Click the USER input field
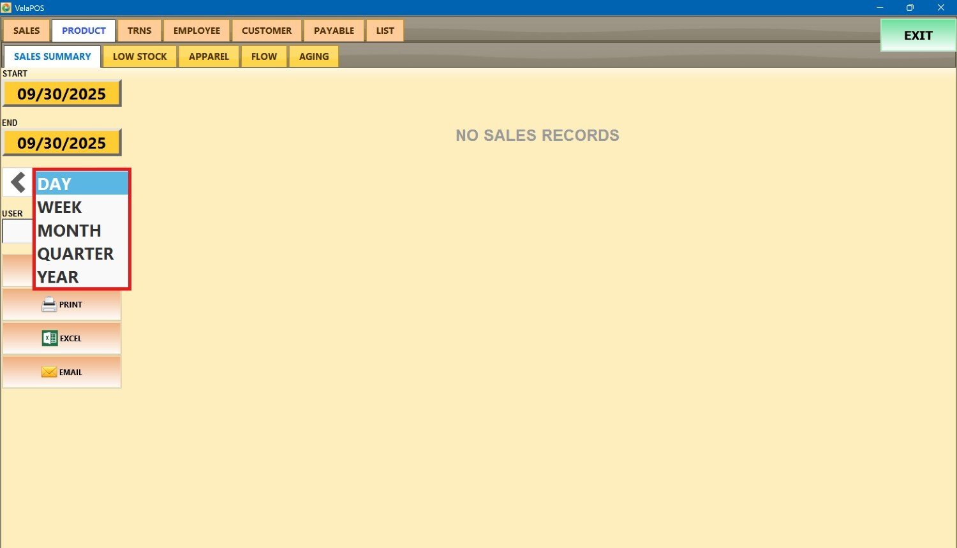The width and height of the screenshot is (957, 548). pos(17,231)
